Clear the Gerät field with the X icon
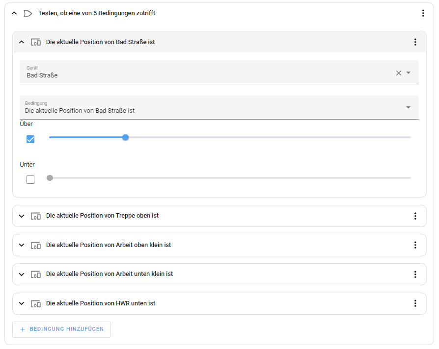Screen dimensions: 439x349 398,73
